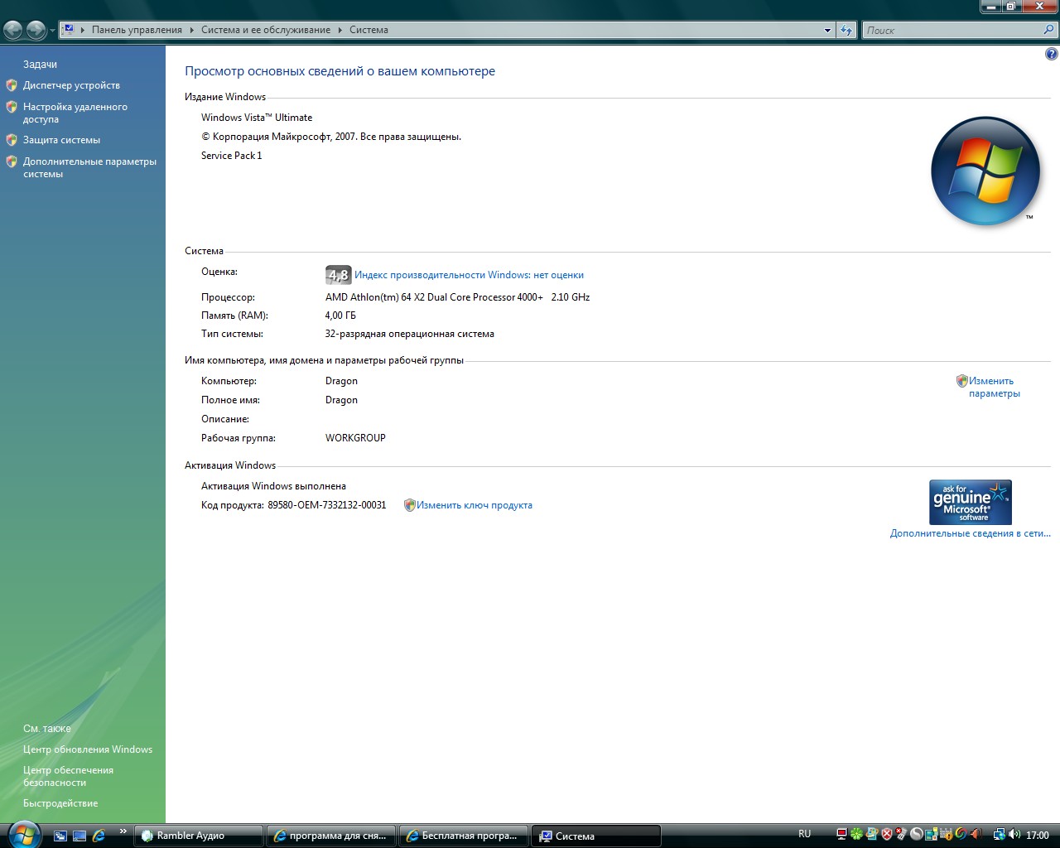
Task: Click the genuine Microsoft software logo
Action: [971, 502]
